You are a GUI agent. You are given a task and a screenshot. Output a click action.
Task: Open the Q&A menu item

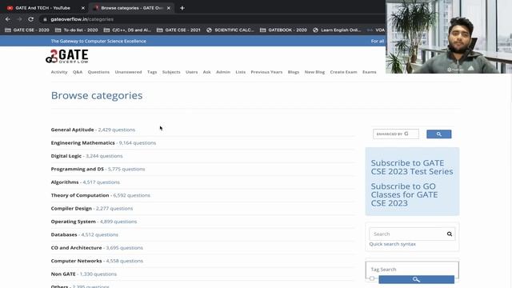78,72
